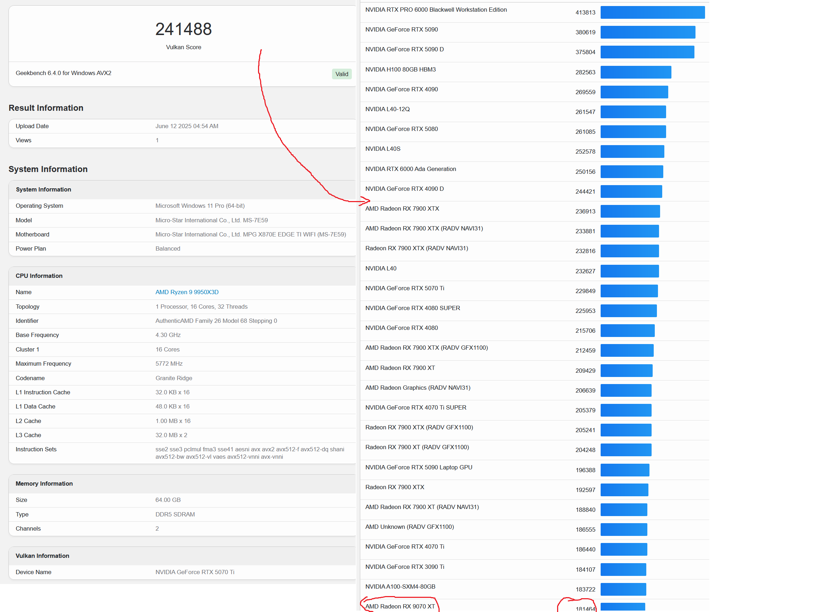
Task: Click the AMD Radeon RX 7900 XT entry
Action: [x=400, y=368]
